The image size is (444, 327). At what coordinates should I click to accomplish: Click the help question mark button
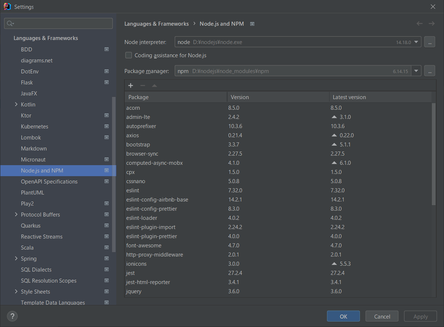click(x=12, y=316)
